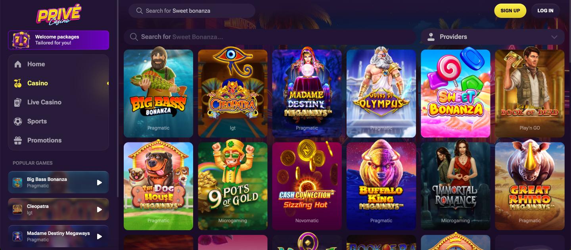Click the Providers dropdown chevron arrow
Screen dimensions: 571x250
[554, 37]
